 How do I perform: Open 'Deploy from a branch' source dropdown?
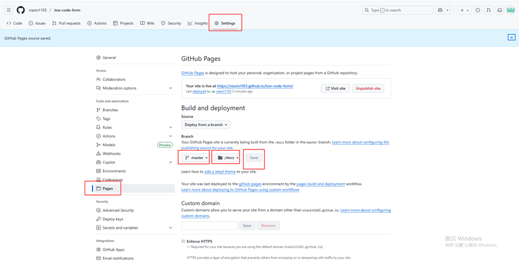pyautogui.click(x=206, y=125)
